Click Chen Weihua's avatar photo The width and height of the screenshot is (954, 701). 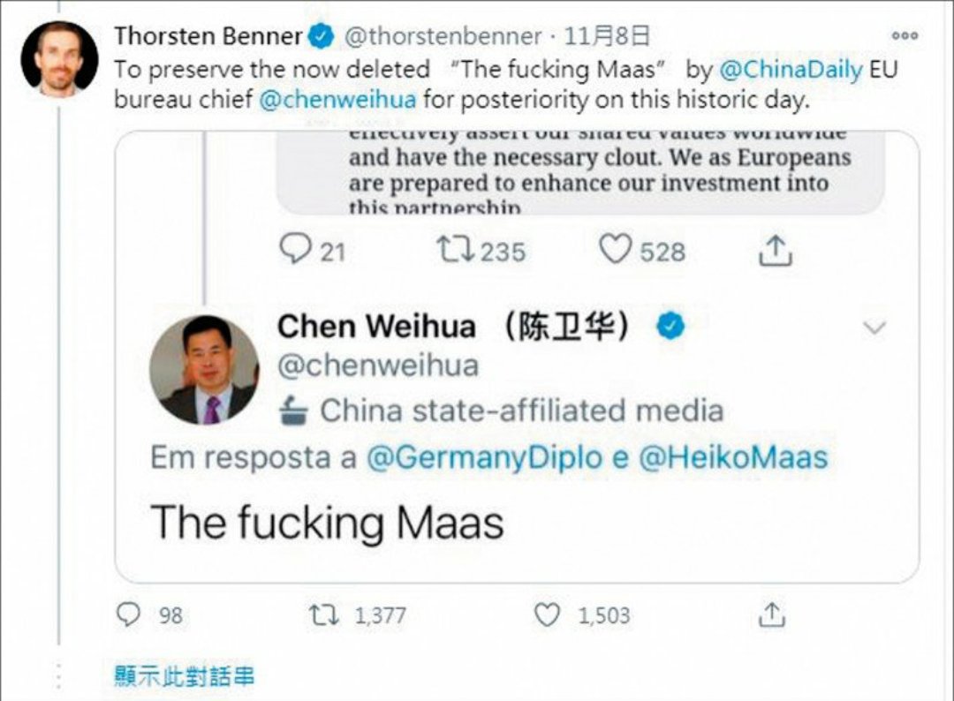(x=204, y=370)
